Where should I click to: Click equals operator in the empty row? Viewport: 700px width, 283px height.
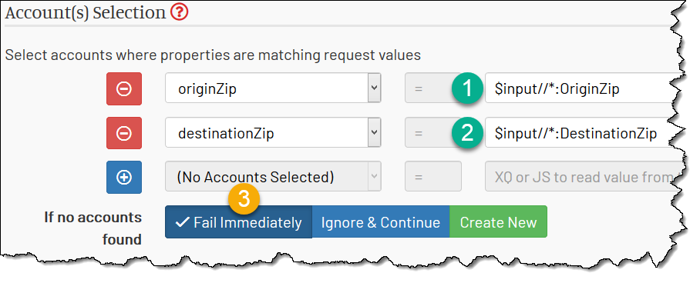(x=433, y=176)
